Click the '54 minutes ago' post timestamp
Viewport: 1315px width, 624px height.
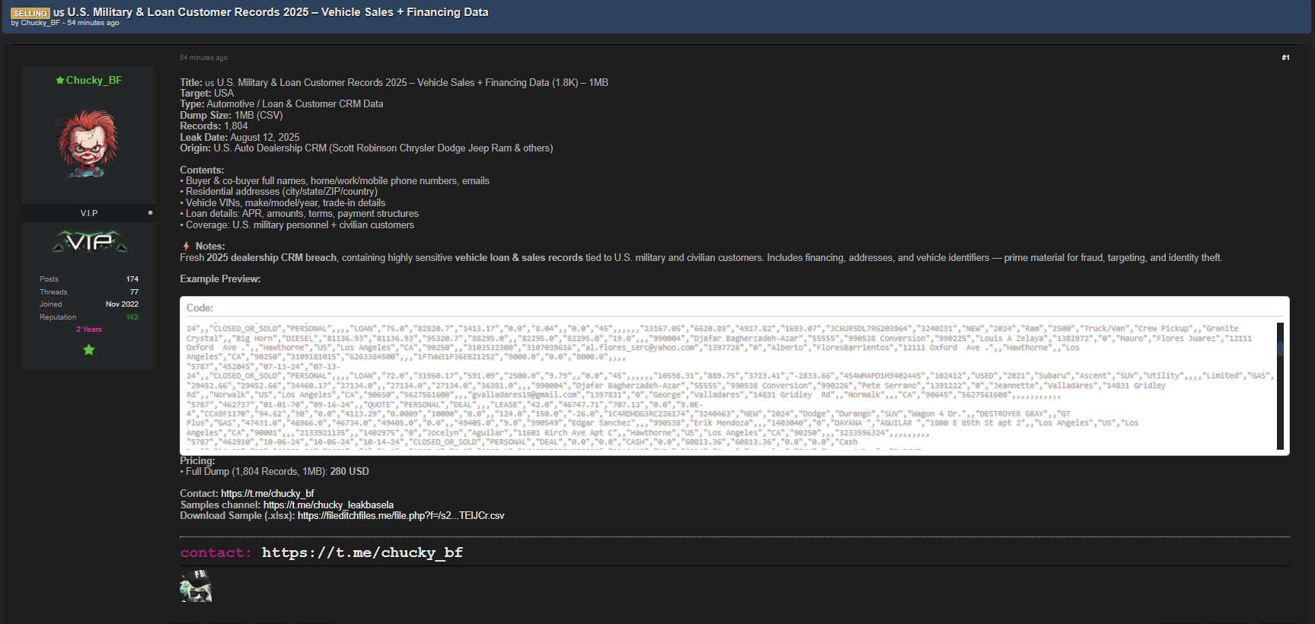coord(203,58)
